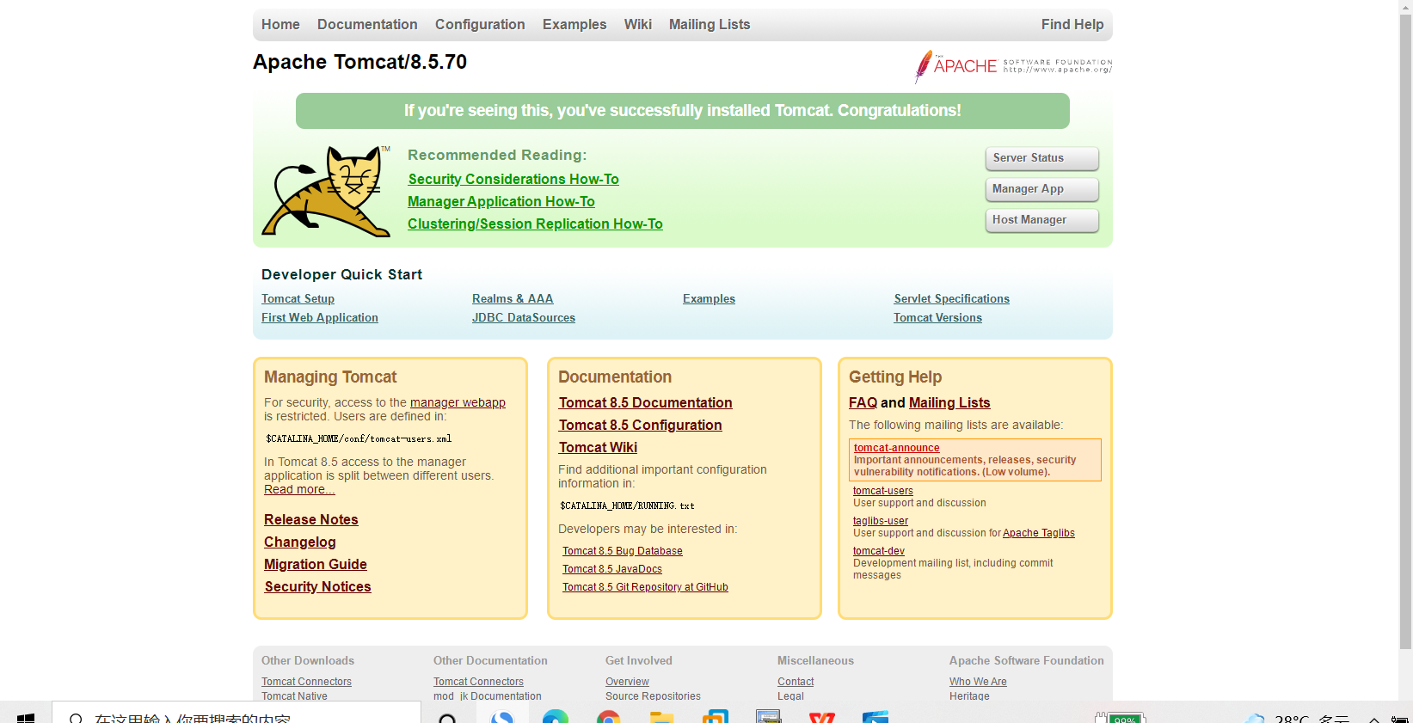Click the page vertical scrollbar thumb
The height and width of the screenshot is (723, 1413).
1405,331
